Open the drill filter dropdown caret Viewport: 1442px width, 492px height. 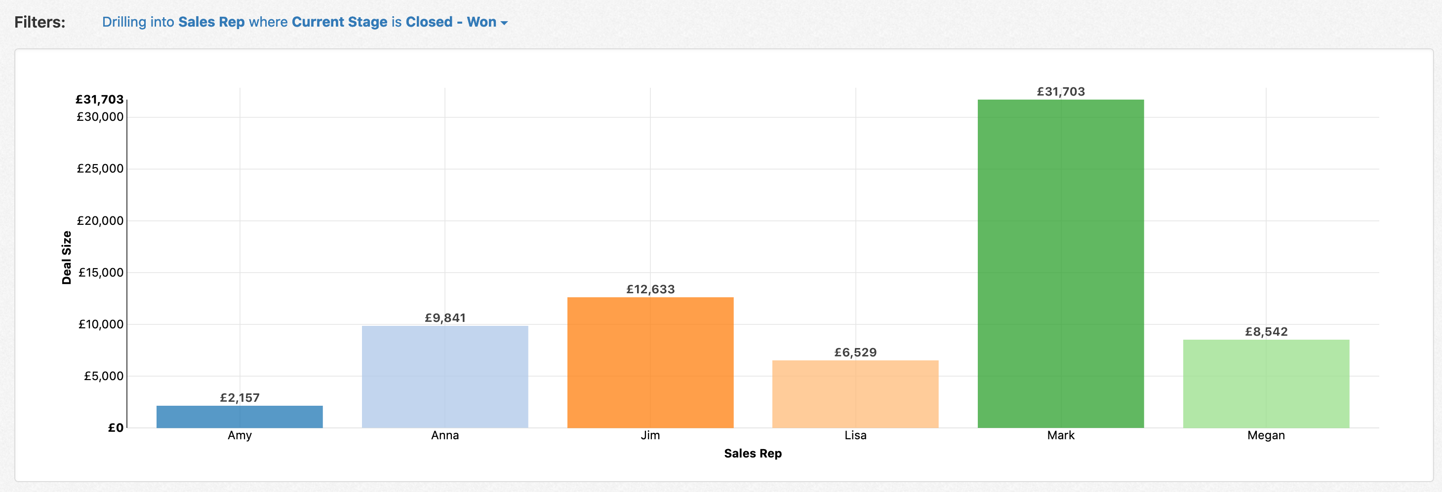tap(504, 23)
